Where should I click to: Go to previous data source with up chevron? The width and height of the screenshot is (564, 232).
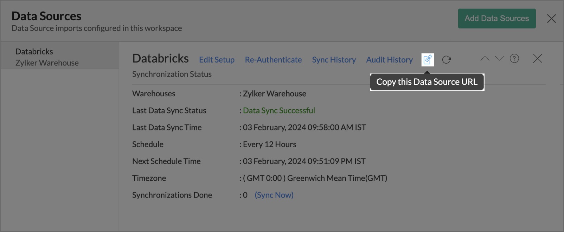(485, 58)
